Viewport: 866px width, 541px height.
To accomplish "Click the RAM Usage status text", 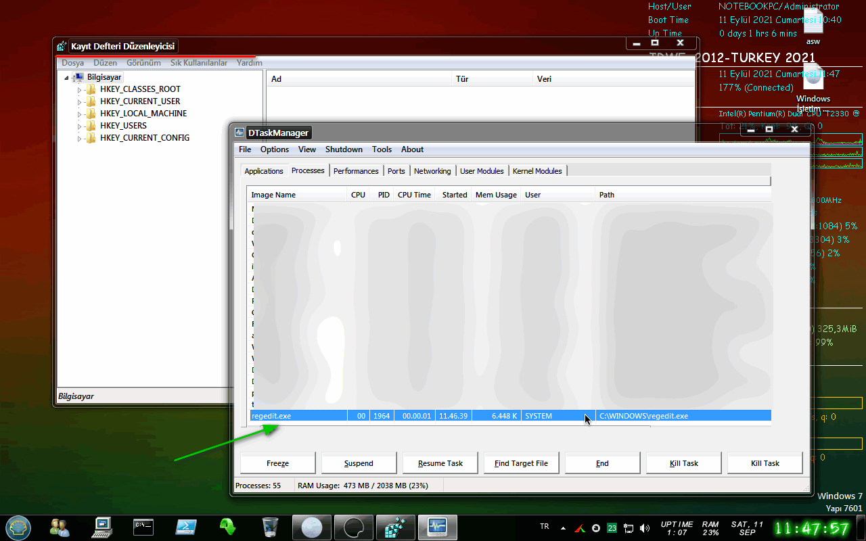I will point(363,486).
